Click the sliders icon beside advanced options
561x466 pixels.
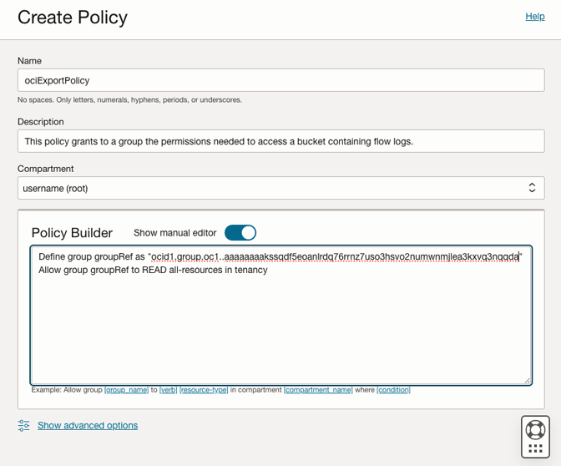(x=23, y=426)
